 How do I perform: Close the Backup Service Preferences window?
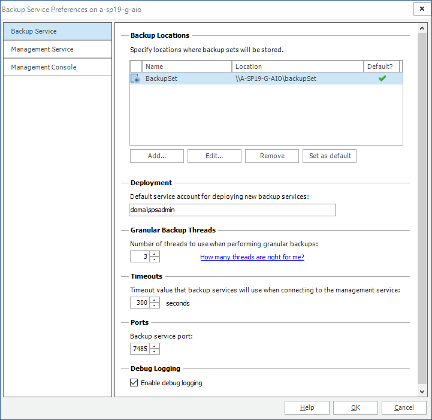coord(422,9)
